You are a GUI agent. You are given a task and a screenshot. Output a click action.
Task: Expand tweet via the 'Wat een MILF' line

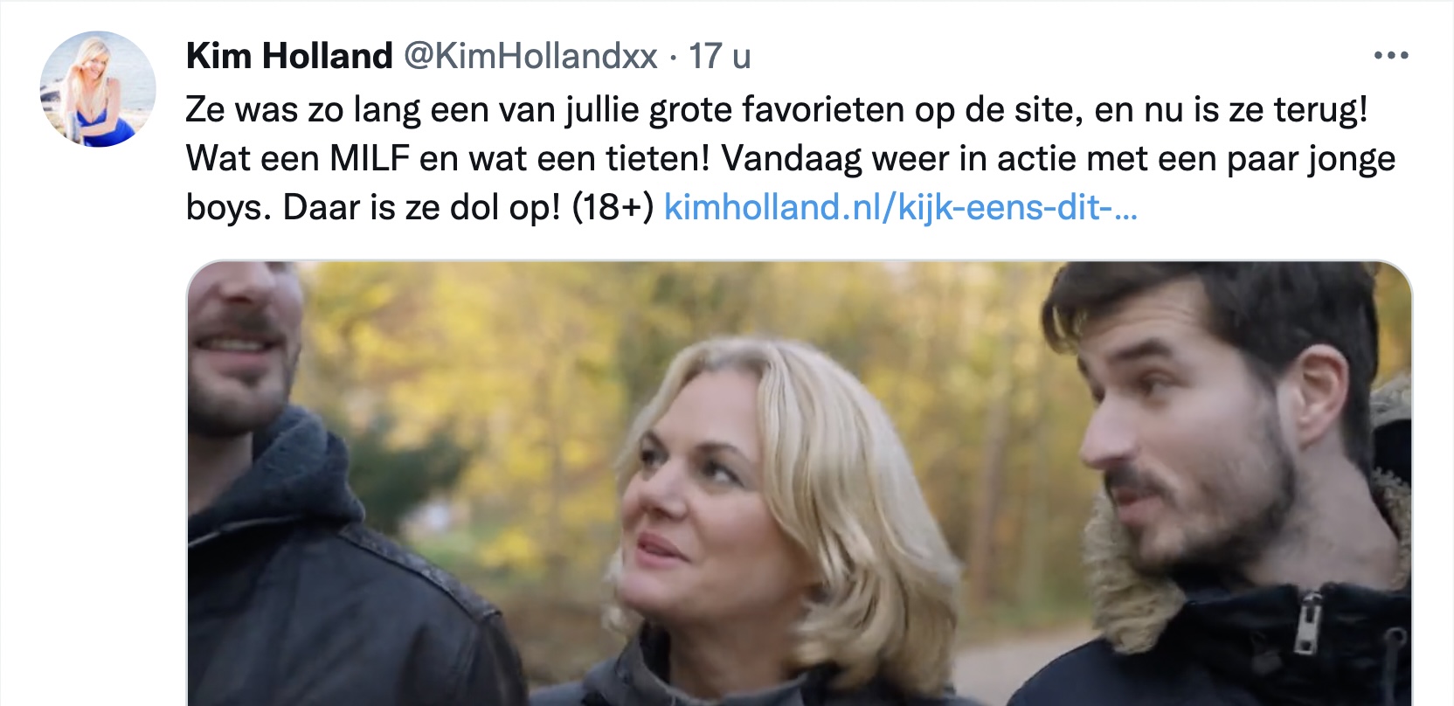[791, 158]
